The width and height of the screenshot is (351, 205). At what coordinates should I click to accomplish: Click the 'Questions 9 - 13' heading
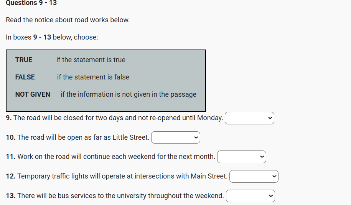[31, 3]
